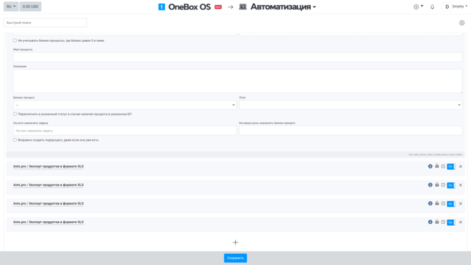The width and height of the screenshot is (471, 265).
Task: Click lock icon on first Avto.pro action
Action: (x=437, y=166)
